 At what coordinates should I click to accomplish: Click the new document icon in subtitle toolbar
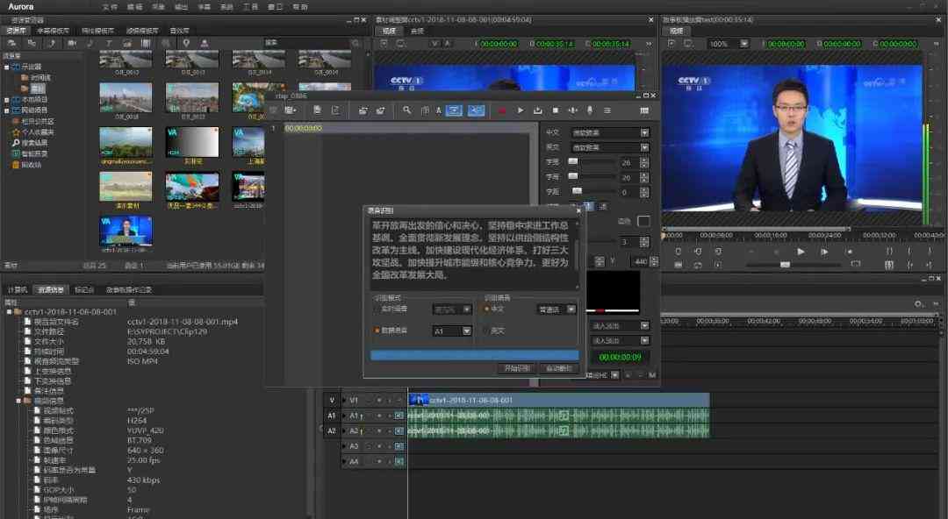click(x=317, y=110)
